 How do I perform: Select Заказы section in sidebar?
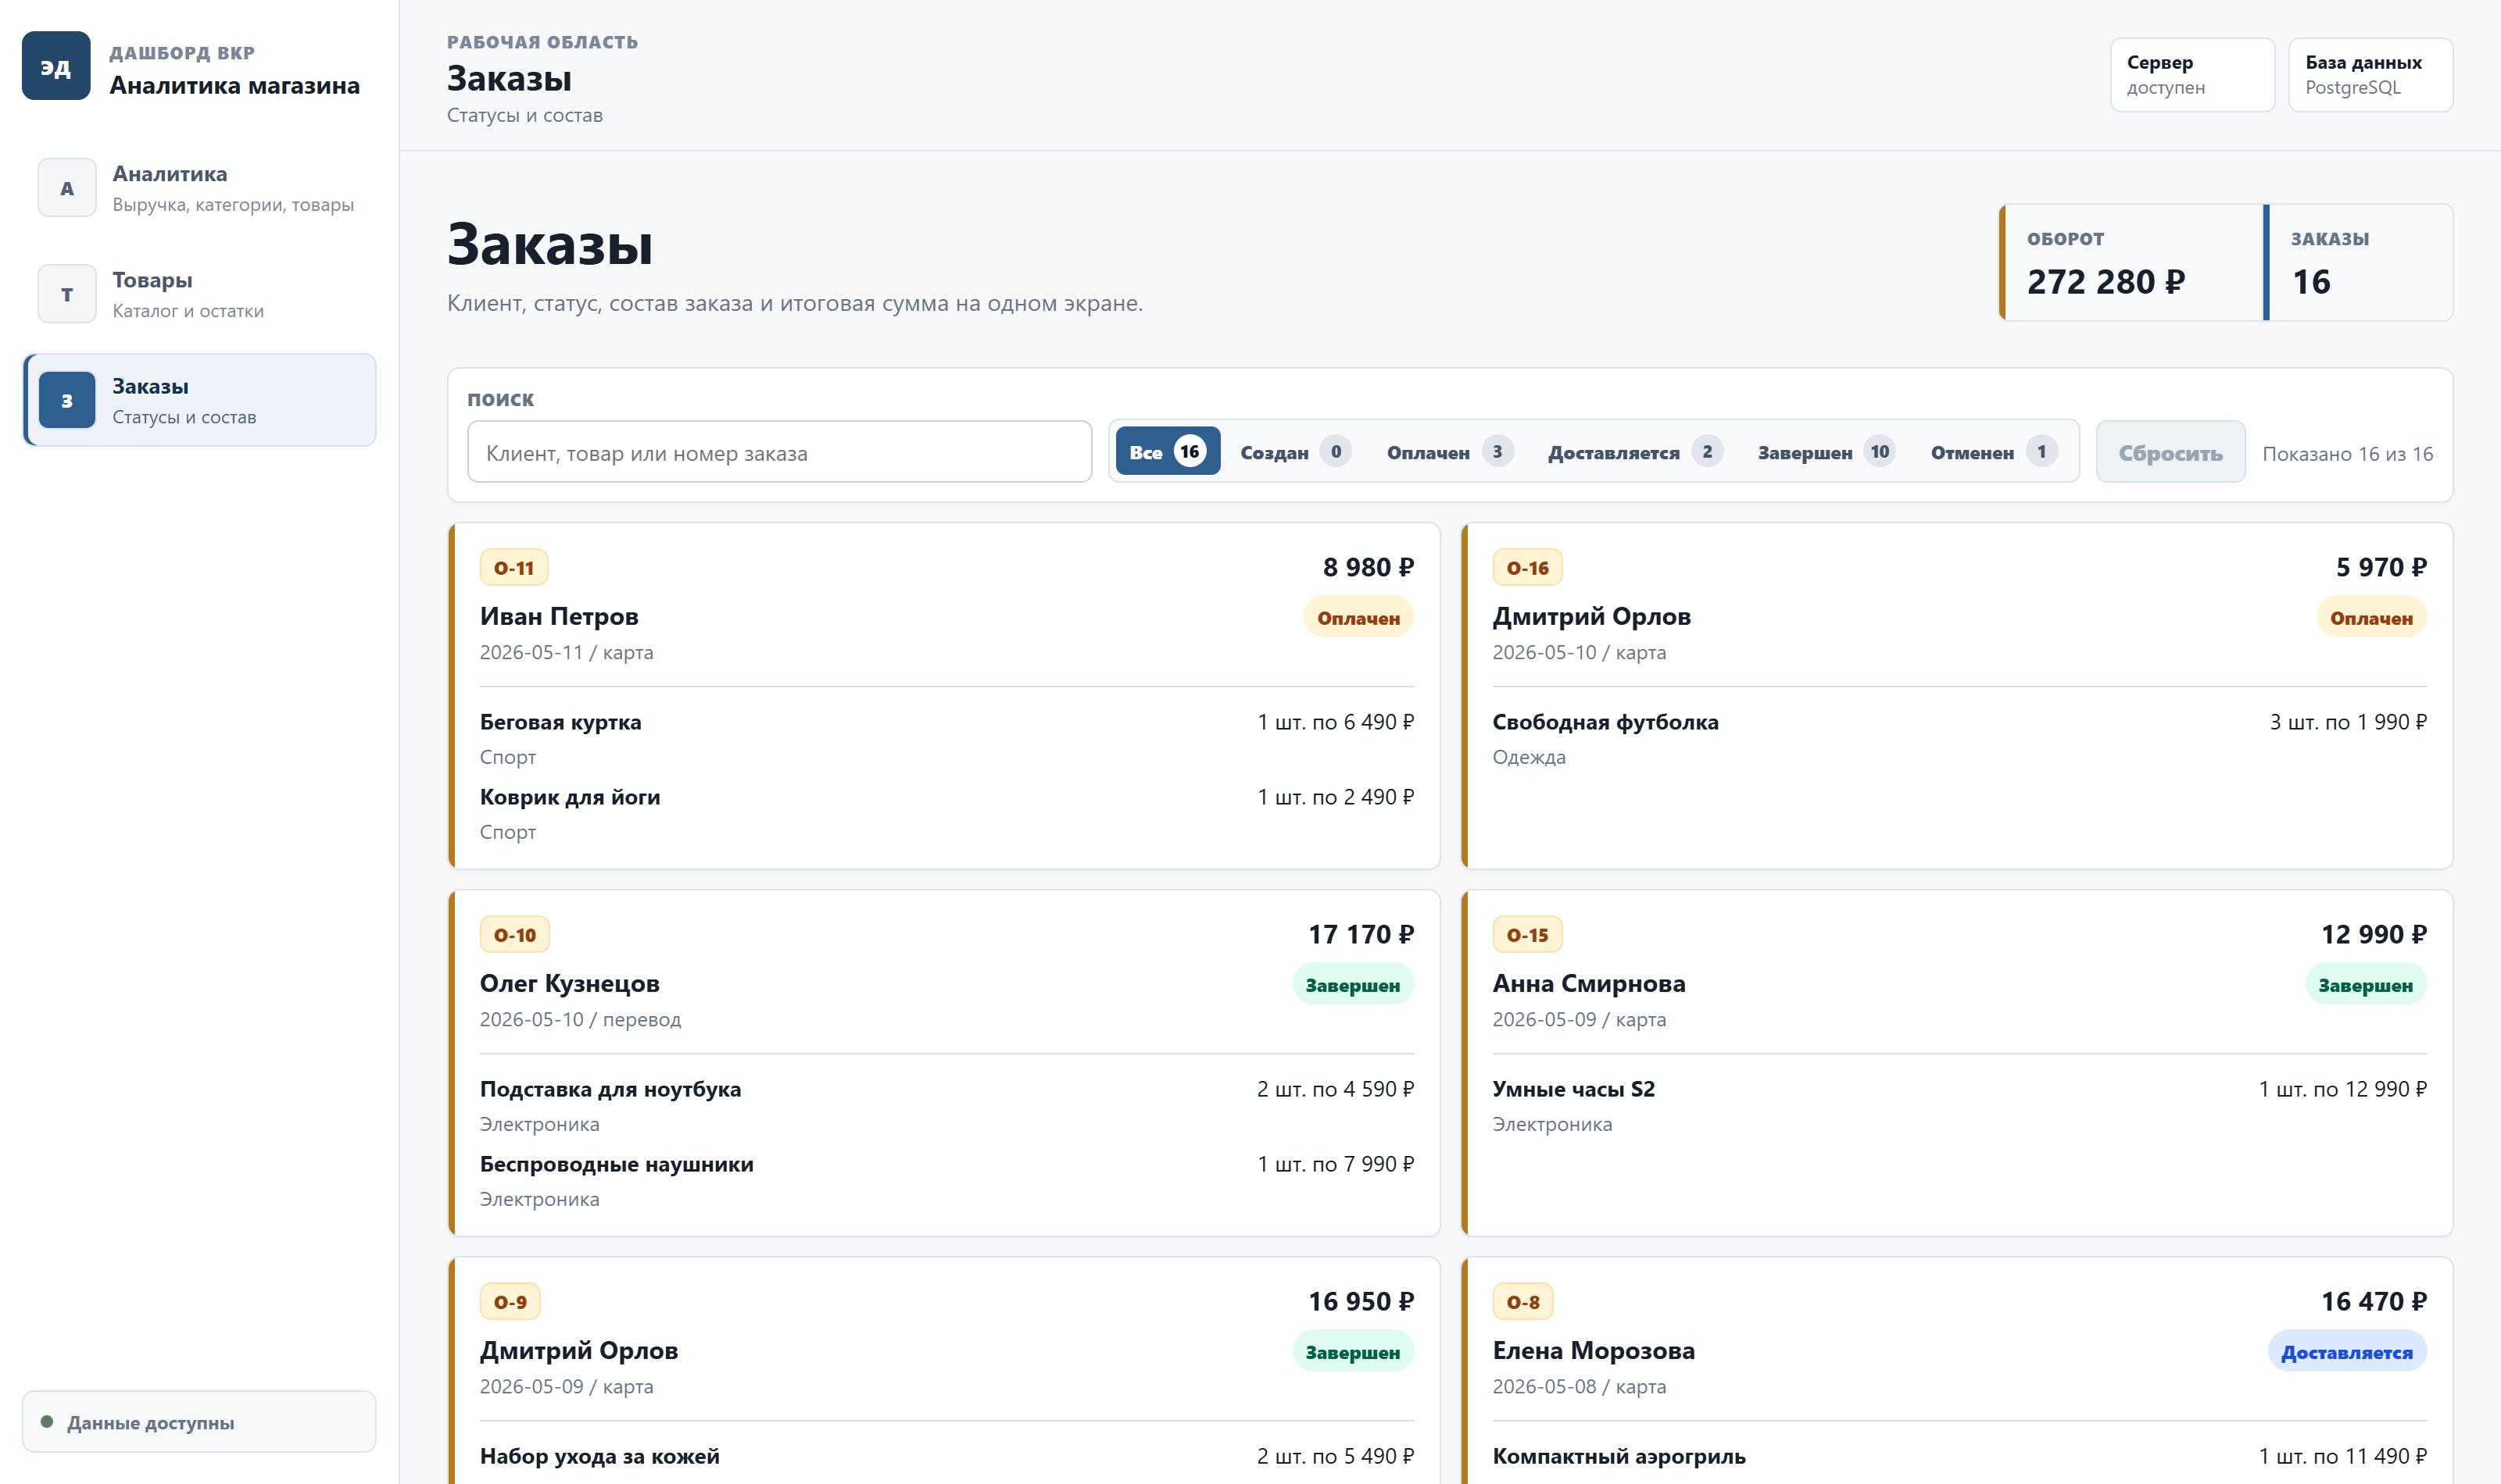tap(200, 400)
